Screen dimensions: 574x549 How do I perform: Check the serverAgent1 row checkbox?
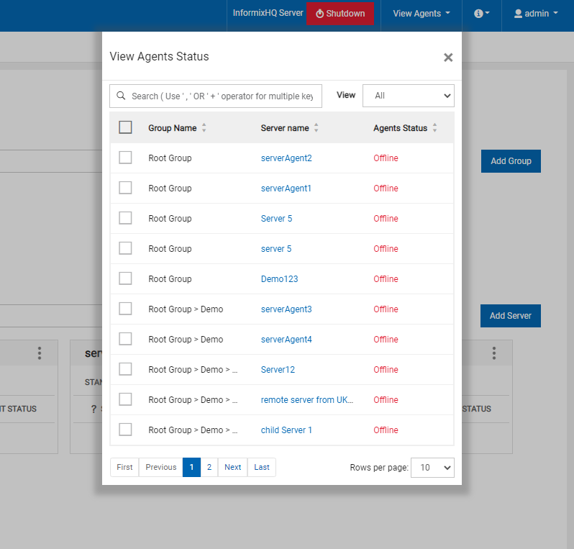coord(125,188)
